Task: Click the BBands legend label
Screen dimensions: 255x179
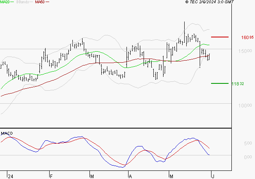Action: (23, 2)
